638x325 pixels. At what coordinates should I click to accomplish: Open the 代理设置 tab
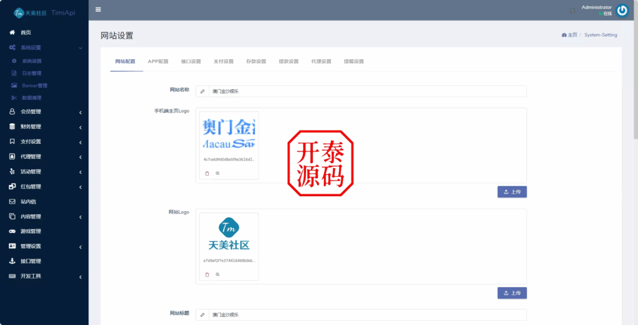[321, 62]
